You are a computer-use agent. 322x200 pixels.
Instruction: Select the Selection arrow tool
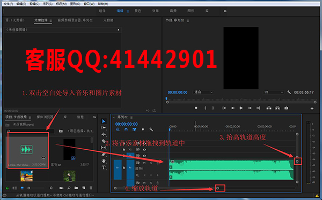coord(104,121)
